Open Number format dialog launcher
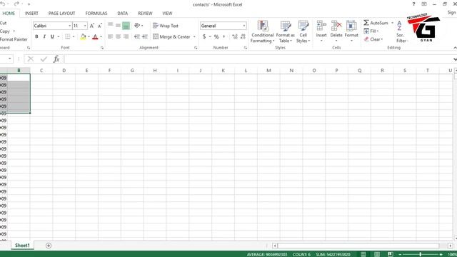Viewport: 457px width, 257px height. (246, 48)
